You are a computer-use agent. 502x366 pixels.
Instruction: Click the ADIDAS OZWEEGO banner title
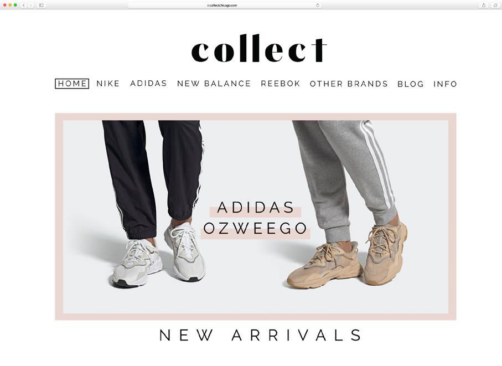[x=255, y=218]
